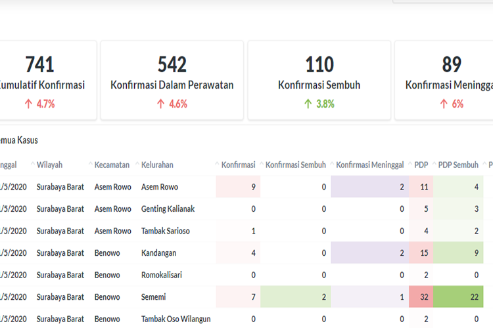The width and height of the screenshot is (493, 328).
Task: Sort table by Kecamatan column header
Action: pos(112,165)
